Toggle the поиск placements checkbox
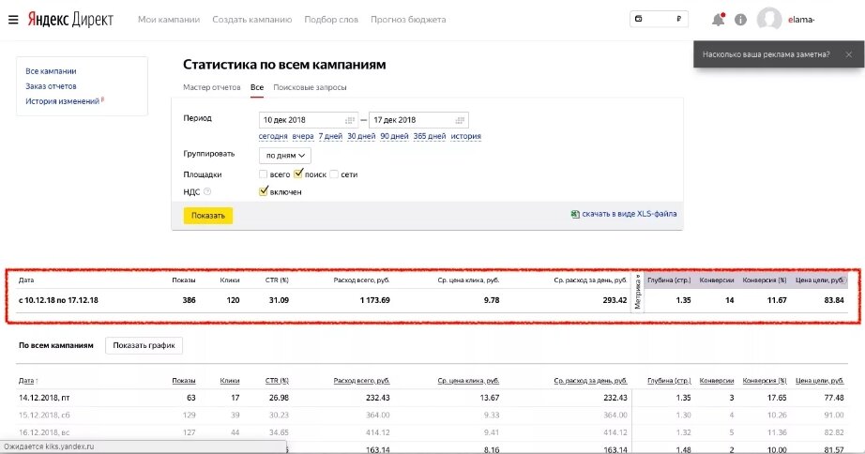The width and height of the screenshot is (865, 454). (x=298, y=174)
